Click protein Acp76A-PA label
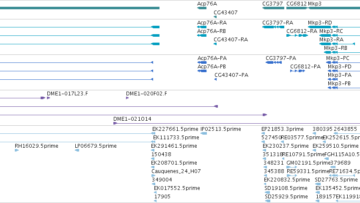Screen dimensions: 360x203 click(x=212, y=58)
